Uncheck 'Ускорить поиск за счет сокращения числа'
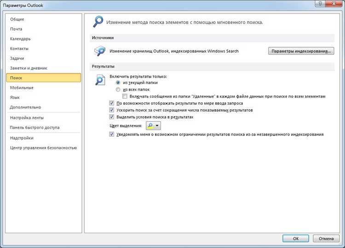345x248 pixels. point(112,110)
